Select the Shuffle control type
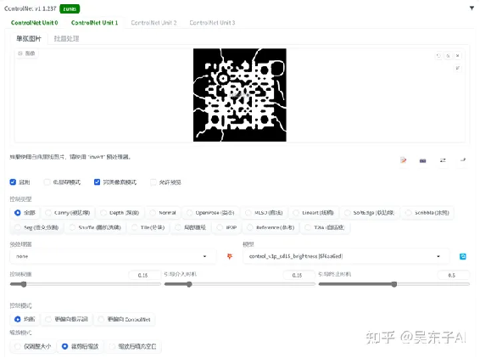480x358 pixels. click(x=96, y=227)
